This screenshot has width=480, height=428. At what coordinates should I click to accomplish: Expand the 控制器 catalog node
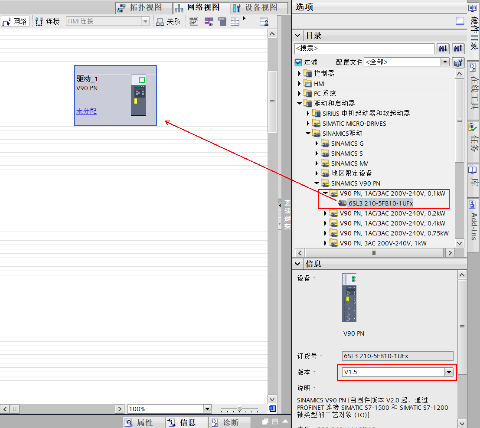click(299, 73)
